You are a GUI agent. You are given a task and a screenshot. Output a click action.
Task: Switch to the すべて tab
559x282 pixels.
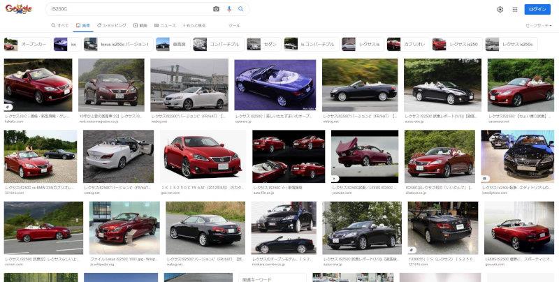pyautogui.click(x=60, y=25)
